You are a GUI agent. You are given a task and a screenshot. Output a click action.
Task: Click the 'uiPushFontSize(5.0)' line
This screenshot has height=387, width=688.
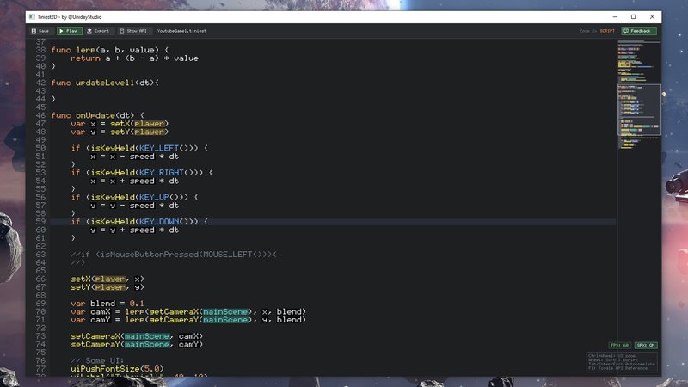click(x=117, y=370)
